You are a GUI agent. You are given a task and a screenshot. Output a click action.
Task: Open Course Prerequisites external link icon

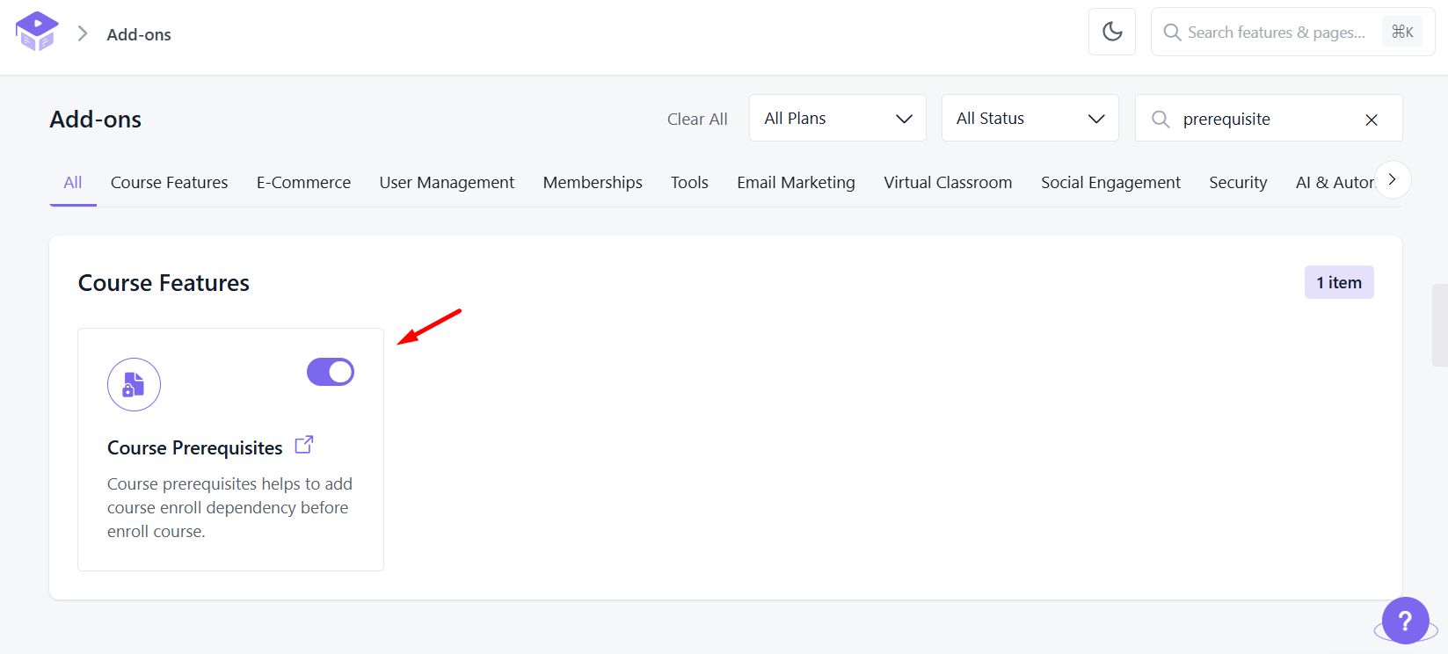(304, 445)
